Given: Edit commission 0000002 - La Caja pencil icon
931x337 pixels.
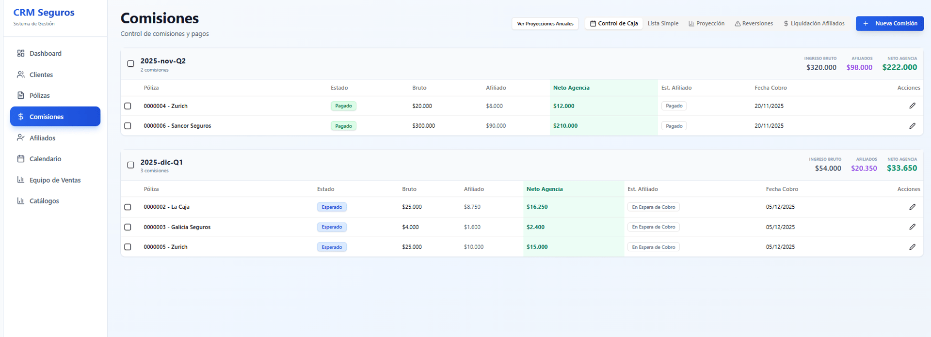Looking at the screenshot, I should click(x=912, y=207).
